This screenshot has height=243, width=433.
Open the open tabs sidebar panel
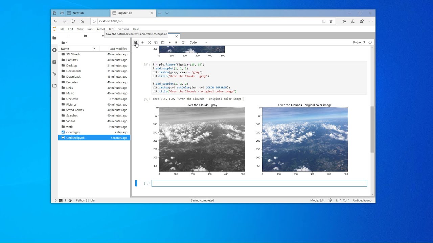[x=54, y=86]
